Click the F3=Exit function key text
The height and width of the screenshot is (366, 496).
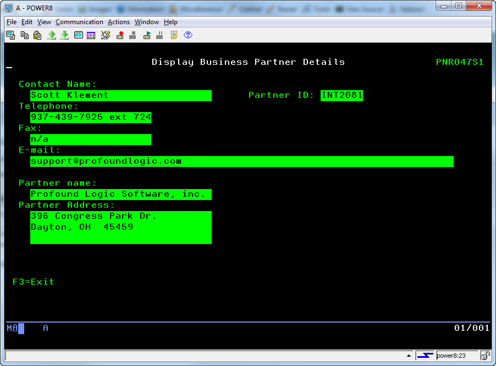point(33,281)
